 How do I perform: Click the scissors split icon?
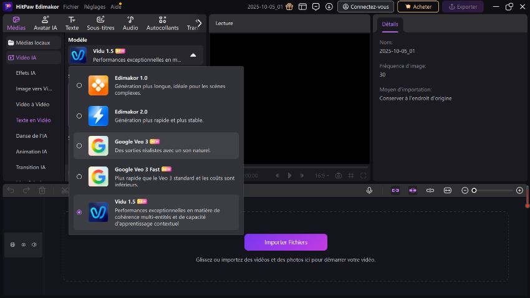click(65, 191)
